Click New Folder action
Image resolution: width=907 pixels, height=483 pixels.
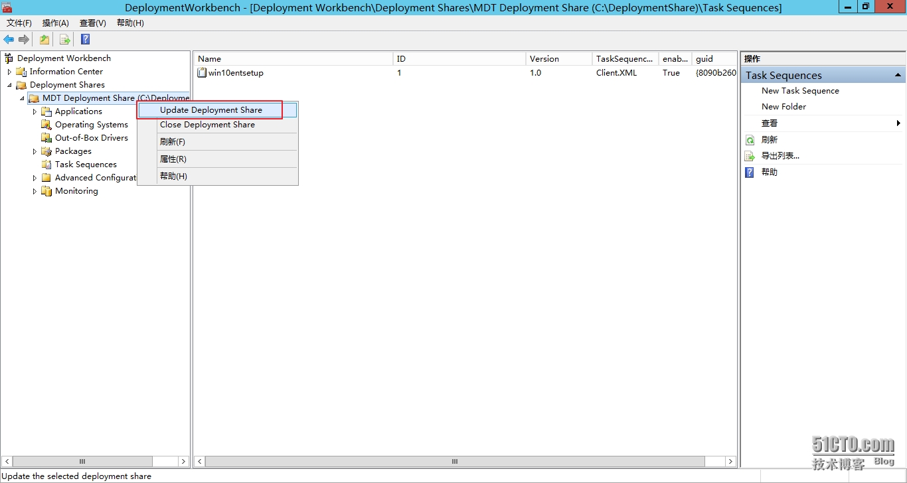[783, 107]
